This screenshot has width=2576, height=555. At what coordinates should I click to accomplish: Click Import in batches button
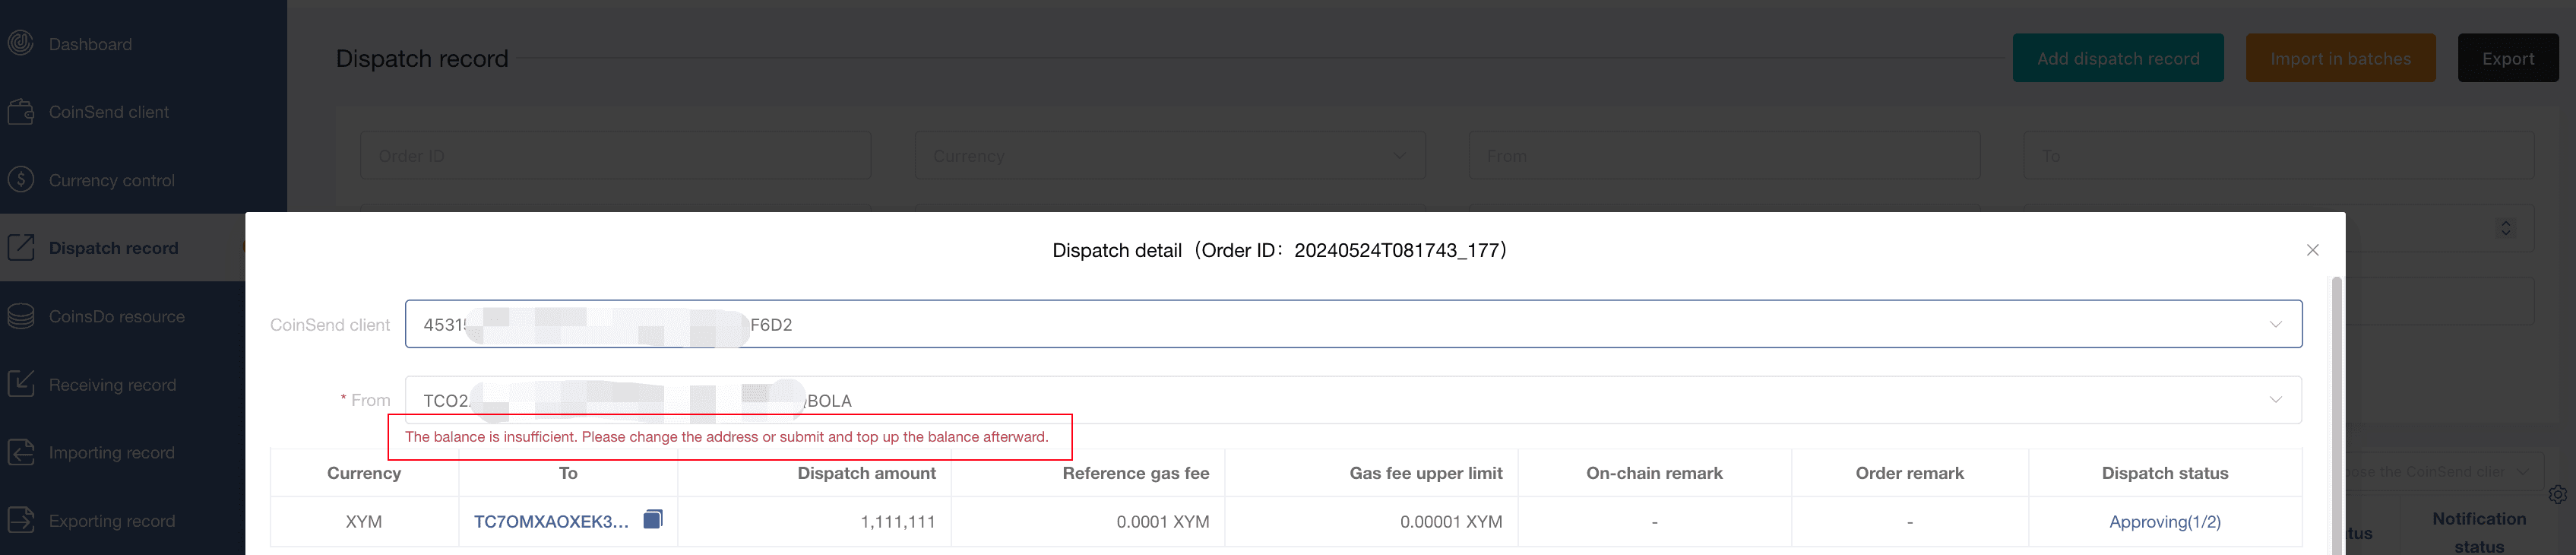pyautogui.click(x=2339, y=59)
